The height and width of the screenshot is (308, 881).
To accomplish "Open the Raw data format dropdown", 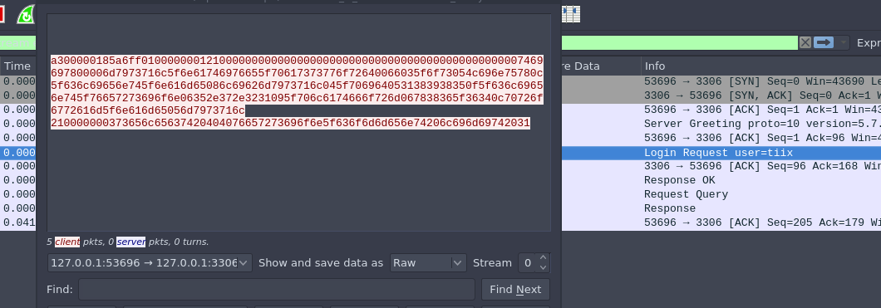I will [x=428, y=262].
